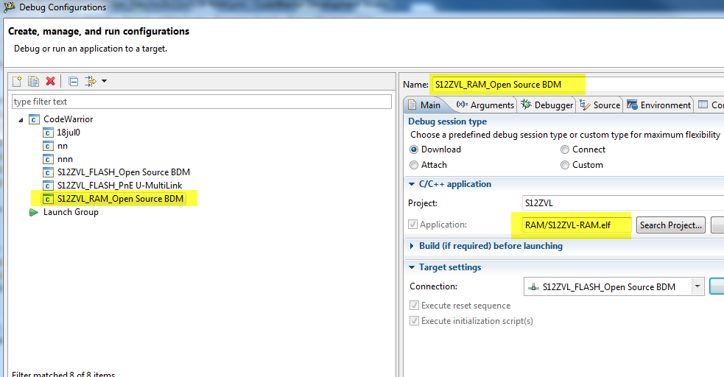Switch to the Source tab
This screenshot has height=377, width=724.
tap(600, 105)
